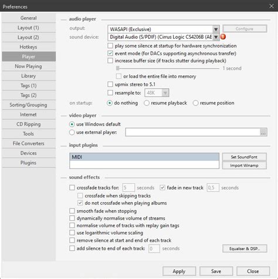Image resolution: width=278 pixels, height=279 pixels.
Task: Open the General preferences tab
Action: 29,18
